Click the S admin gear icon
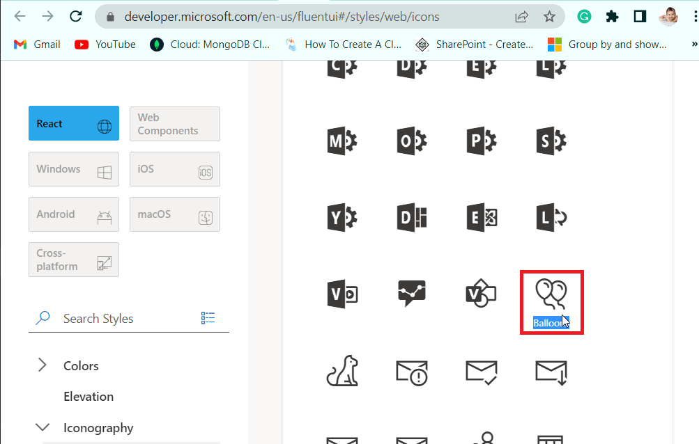699x444 pixels. coord(551,141)
